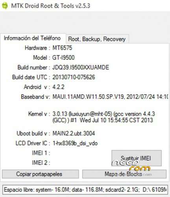Switch to Root, Backup, Recovery tab
The height and width of the screenshot is (197, 170).
pos(97,39)
